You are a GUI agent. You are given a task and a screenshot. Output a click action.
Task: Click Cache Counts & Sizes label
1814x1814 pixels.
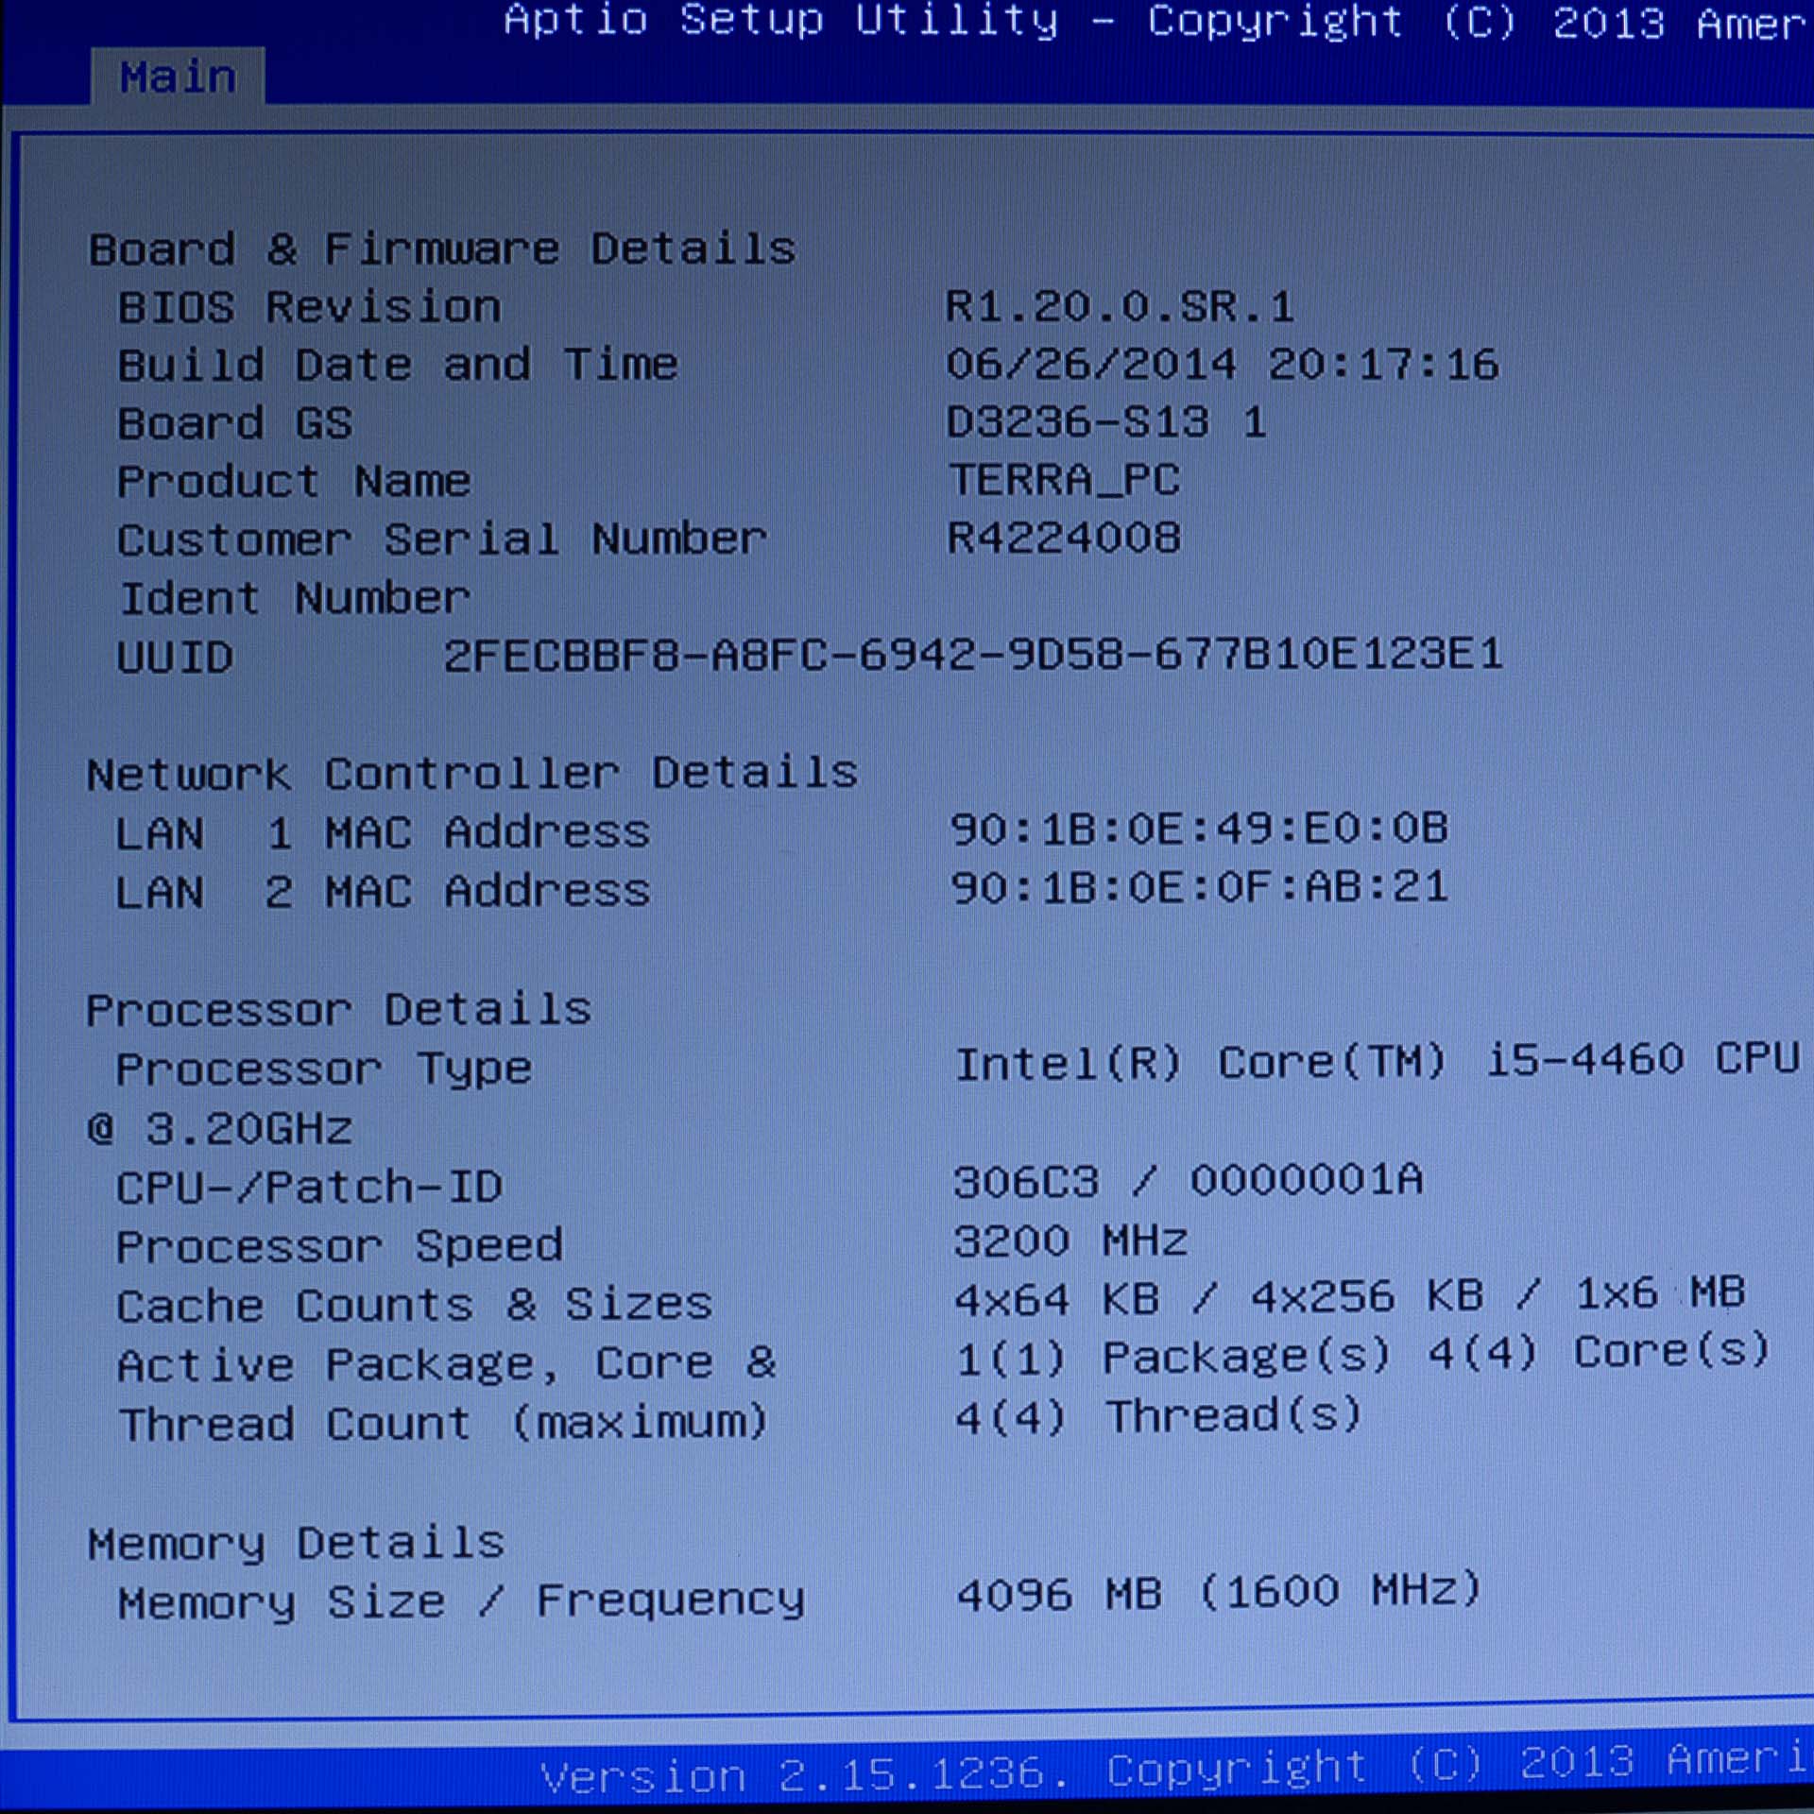tap(414, 1306)
